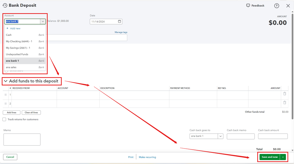This screenshot has width=294, height=164.
Task: Click the PAYMENT METHOD column header
Action: (x=180, y=88)
